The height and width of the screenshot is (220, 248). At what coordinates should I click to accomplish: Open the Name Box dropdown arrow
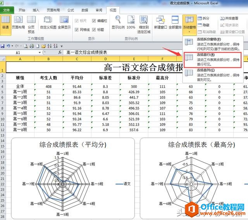click(40, 52)
